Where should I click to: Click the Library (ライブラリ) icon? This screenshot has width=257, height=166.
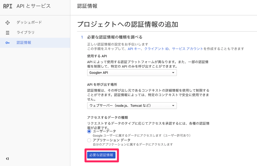coord(8,32)
